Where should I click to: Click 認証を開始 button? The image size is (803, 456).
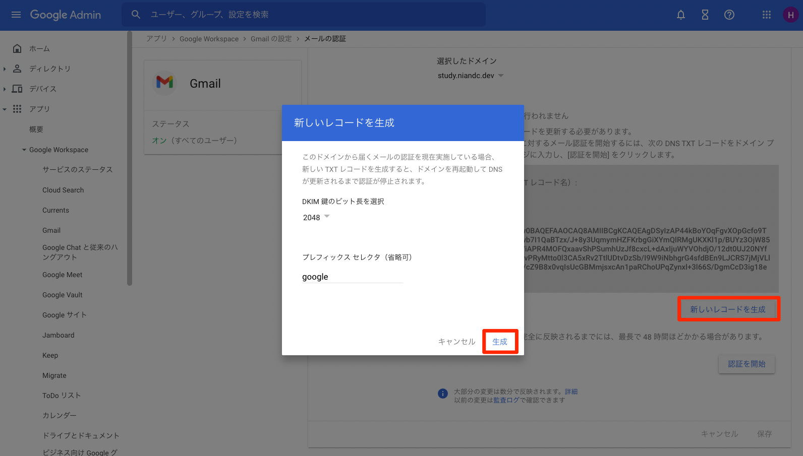tap(747, 364)
